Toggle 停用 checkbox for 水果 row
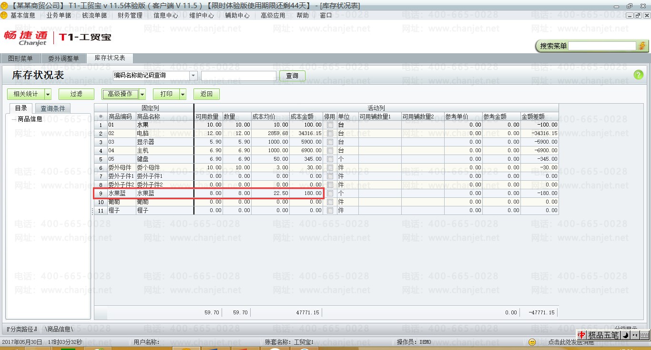Screen dimensions: 651x350 point(330,125)
